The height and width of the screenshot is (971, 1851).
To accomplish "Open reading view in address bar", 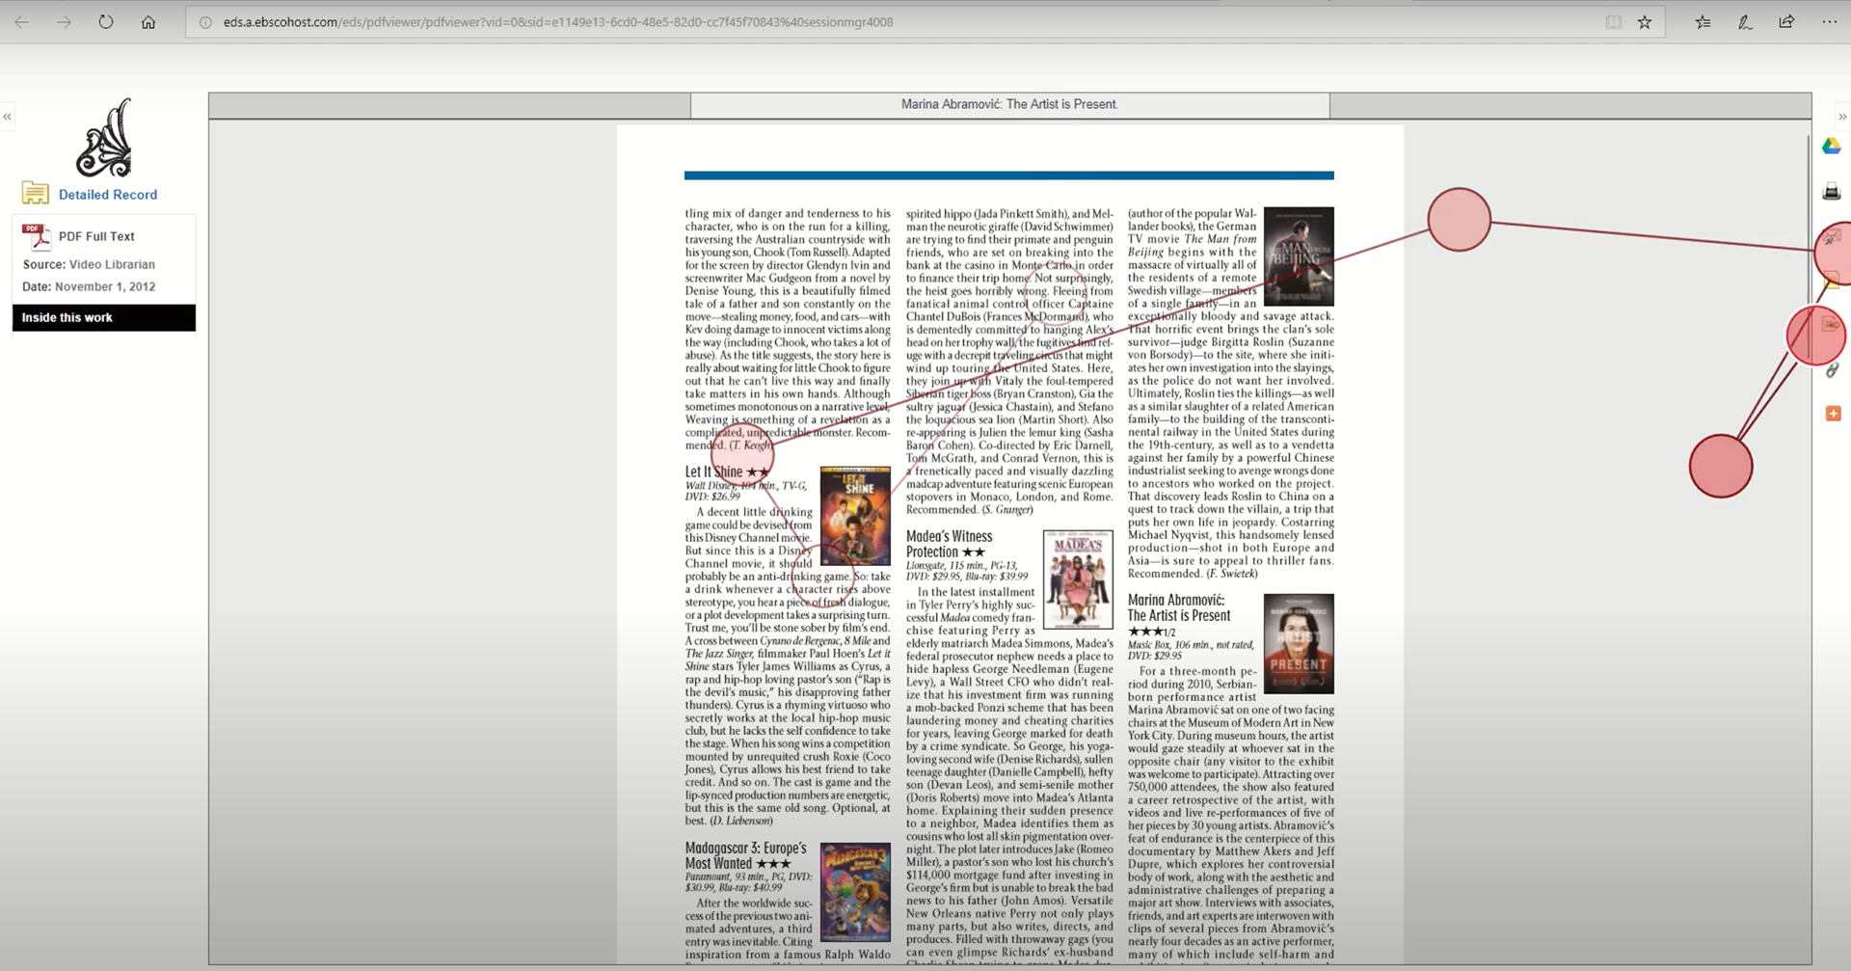I will click(x=1613, y=22).
